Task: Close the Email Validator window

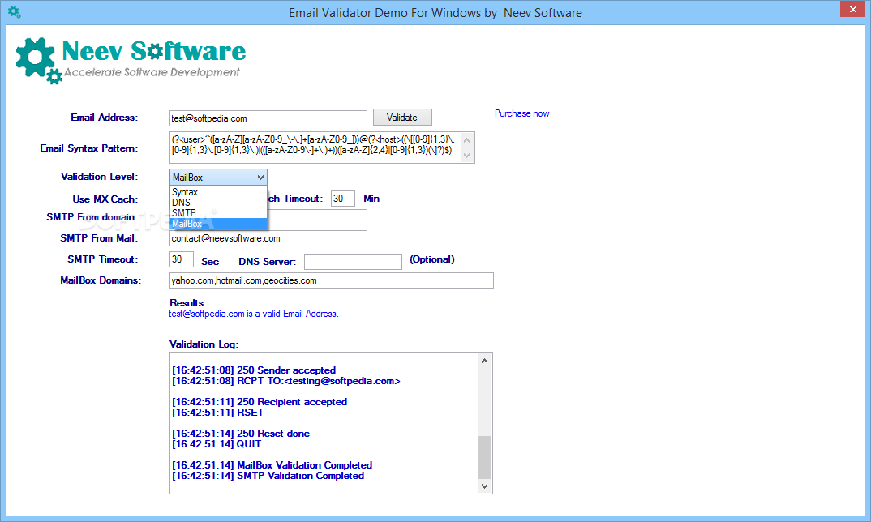Action: 852,9
